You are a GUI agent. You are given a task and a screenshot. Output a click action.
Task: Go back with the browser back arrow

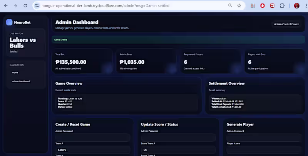[6, 6]
